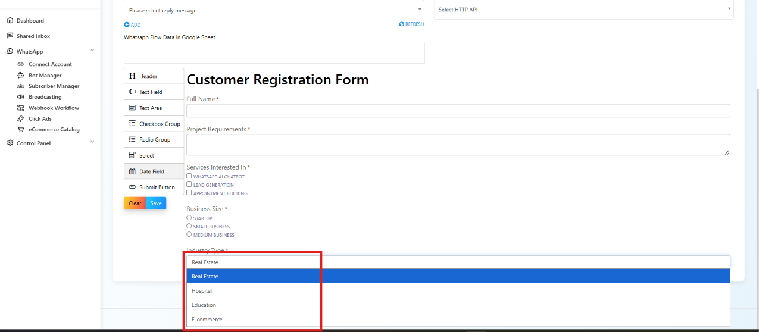Choose Education from Industry Type list
Screen dimensions: 759x332
[458, 305]
